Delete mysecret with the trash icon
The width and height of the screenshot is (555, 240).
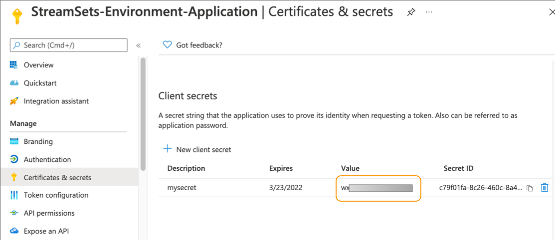(545, 188)
